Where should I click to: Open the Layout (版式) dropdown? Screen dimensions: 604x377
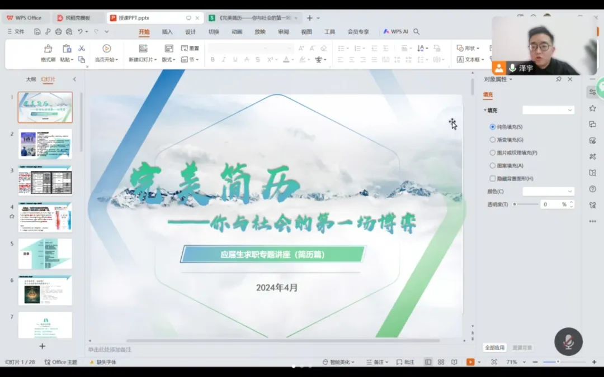click(168, 60)
